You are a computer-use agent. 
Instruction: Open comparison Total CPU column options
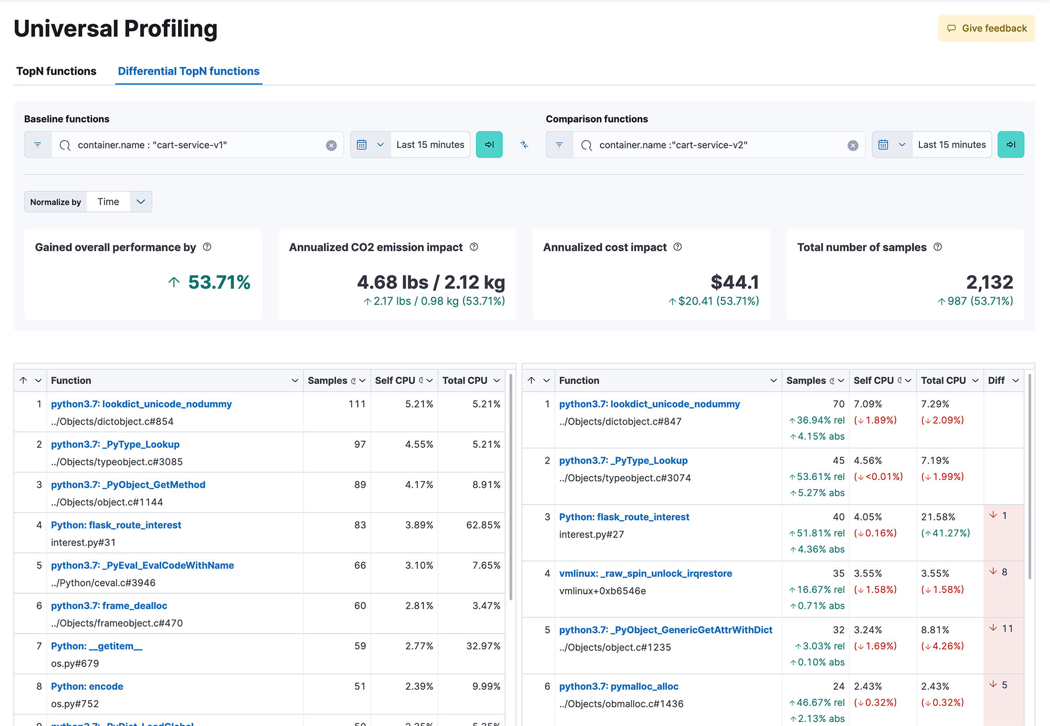(x=975, y=381)
